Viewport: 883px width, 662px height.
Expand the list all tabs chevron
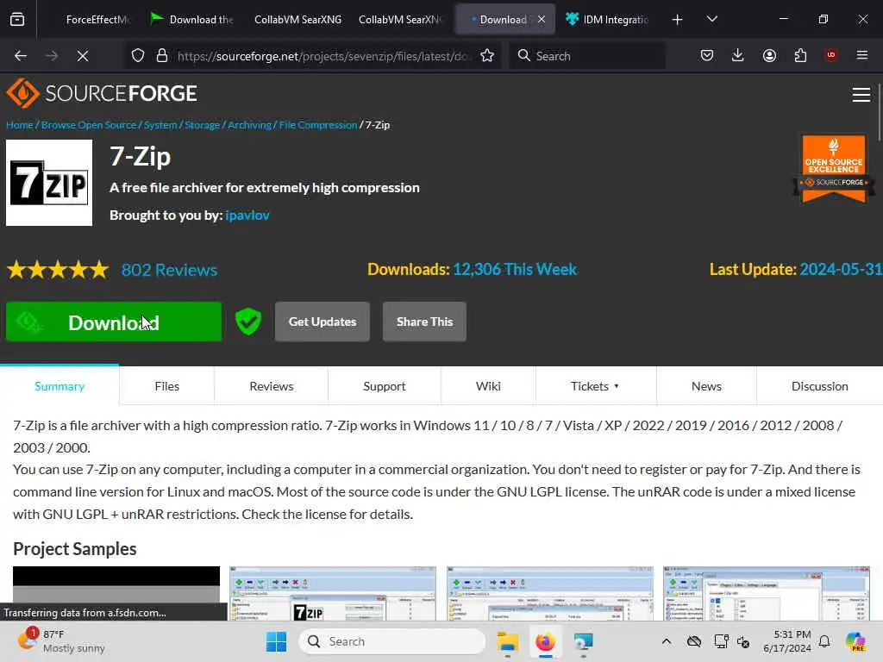(x=711, y=19)
